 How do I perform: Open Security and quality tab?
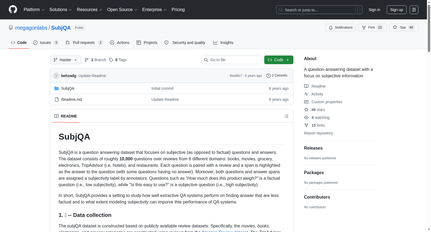click(185, 43)
